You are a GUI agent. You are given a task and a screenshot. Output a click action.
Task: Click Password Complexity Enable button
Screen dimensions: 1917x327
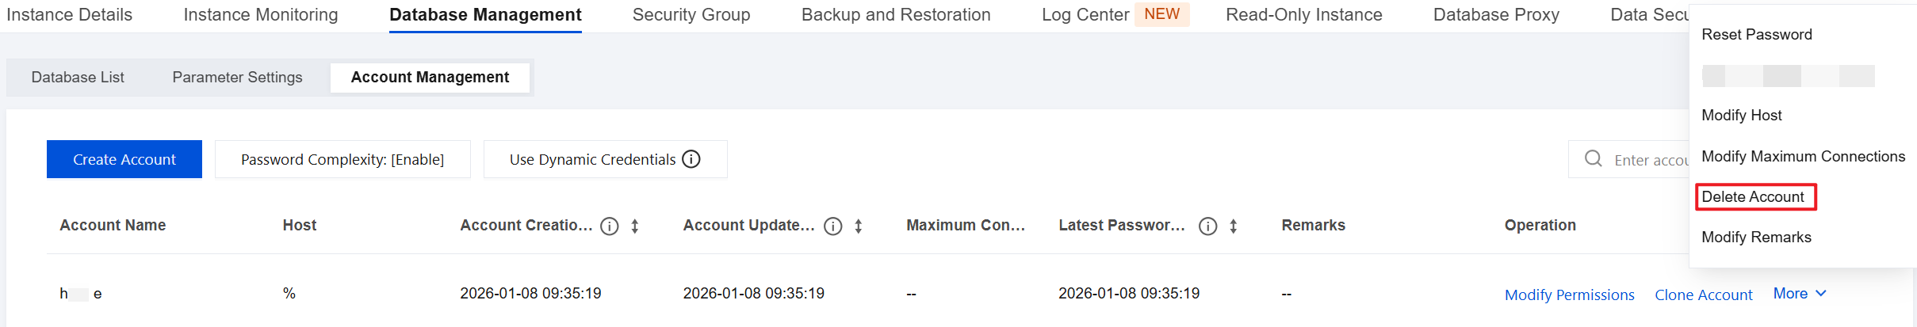[342, 159]
